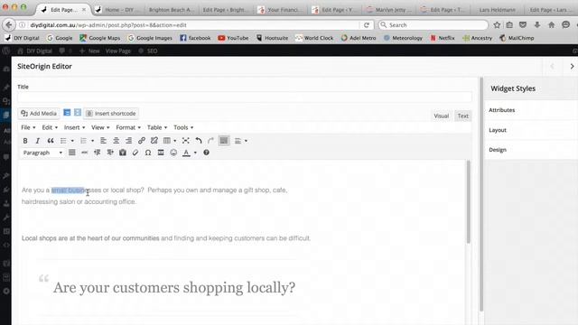
Task: Bookmark this page with the star icon
Action: click(x=497, y=25)
